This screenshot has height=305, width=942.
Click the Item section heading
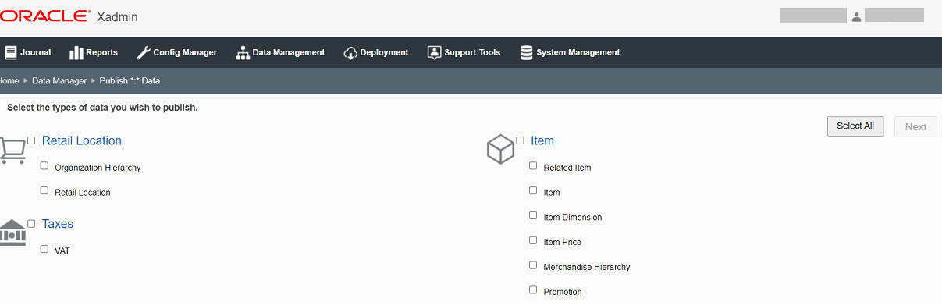click(542, 141)
